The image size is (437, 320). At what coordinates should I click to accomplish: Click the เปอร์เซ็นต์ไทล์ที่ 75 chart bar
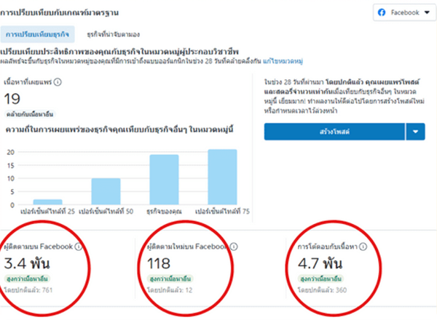coord(222,177)
